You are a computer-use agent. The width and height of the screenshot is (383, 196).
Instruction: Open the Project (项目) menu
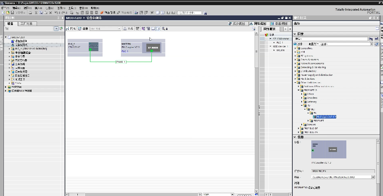(5, 8)
